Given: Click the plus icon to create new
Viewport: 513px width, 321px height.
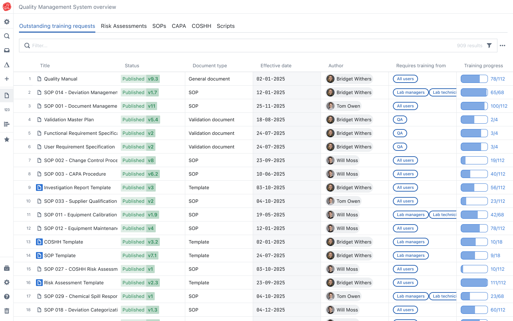Looking at the screenshot, I should click(x=6, y=79).
